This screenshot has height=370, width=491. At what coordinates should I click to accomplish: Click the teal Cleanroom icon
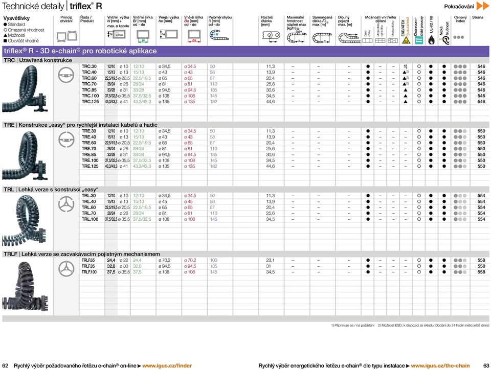click(x=419, y=40)
